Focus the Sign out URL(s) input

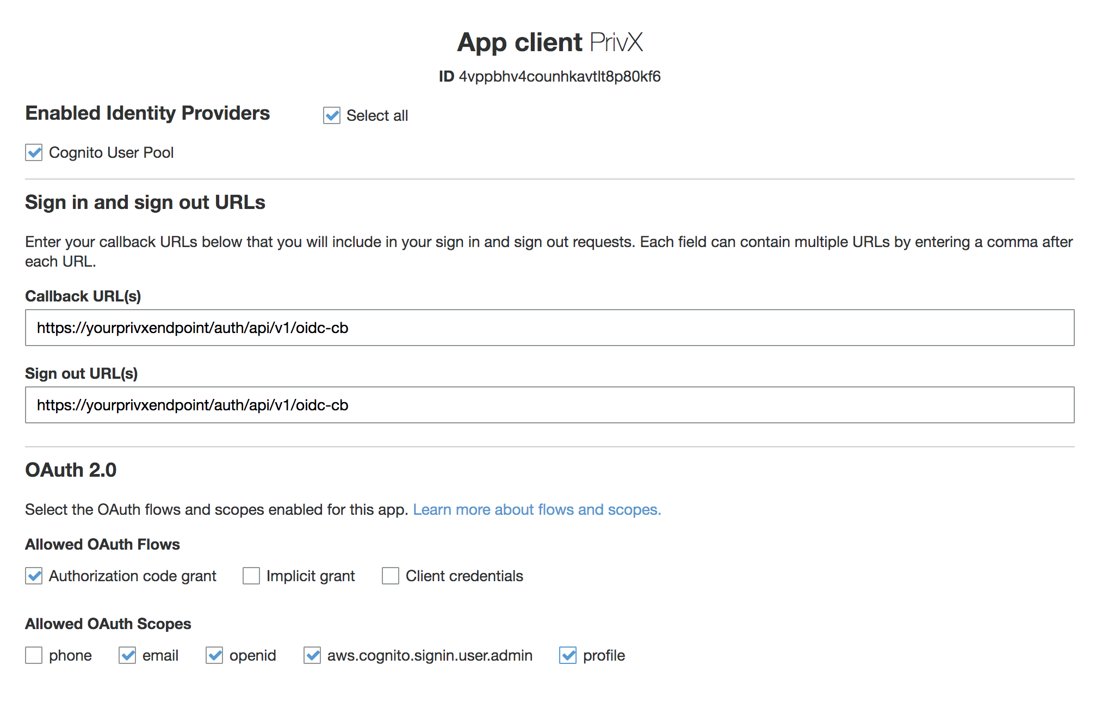[549, 405]
